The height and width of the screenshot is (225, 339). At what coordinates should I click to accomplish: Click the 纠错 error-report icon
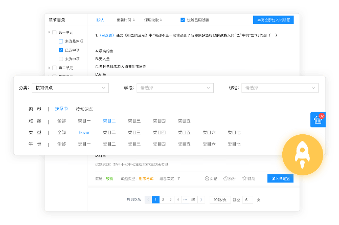click(x=207, y=178)
